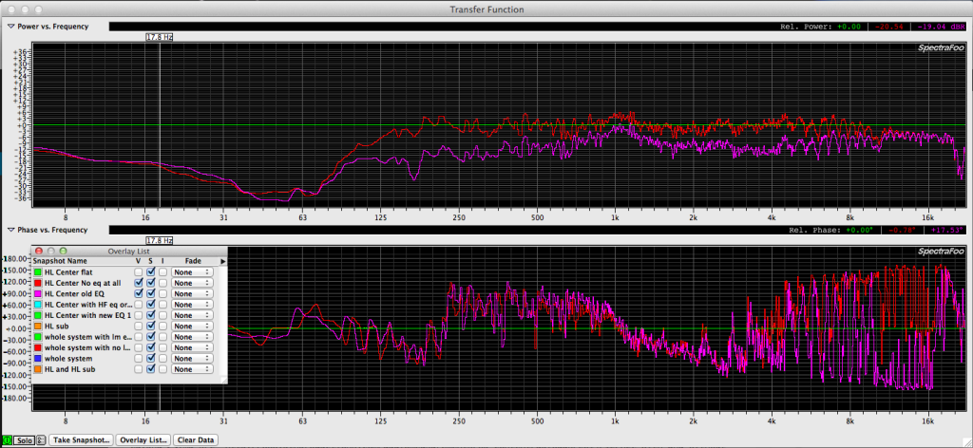Screen dimensions: 973x448
Task: Select the HL and HL sub snapshot row
Action: coord(70,369)
